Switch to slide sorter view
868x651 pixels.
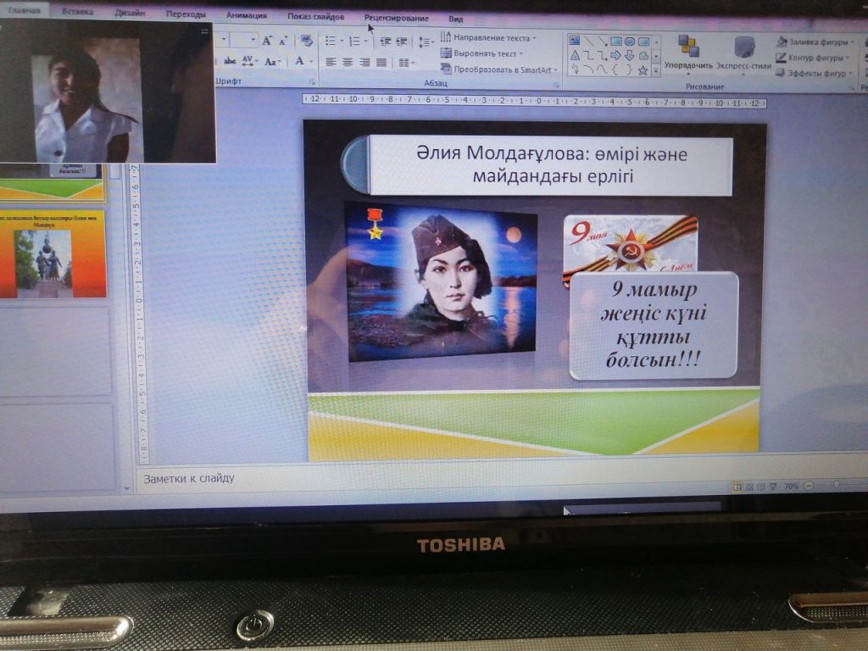[748, 487]
